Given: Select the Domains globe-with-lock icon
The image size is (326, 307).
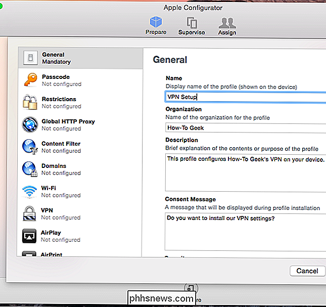Looking at the screenshot, I should pos(30,169).
